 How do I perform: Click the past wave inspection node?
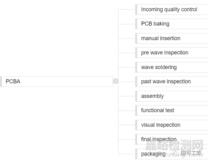(172, 82)
